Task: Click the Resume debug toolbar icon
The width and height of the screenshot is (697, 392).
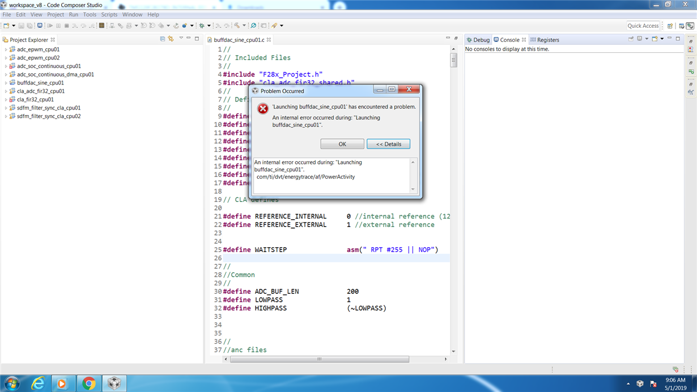Action: click(50, 26)
